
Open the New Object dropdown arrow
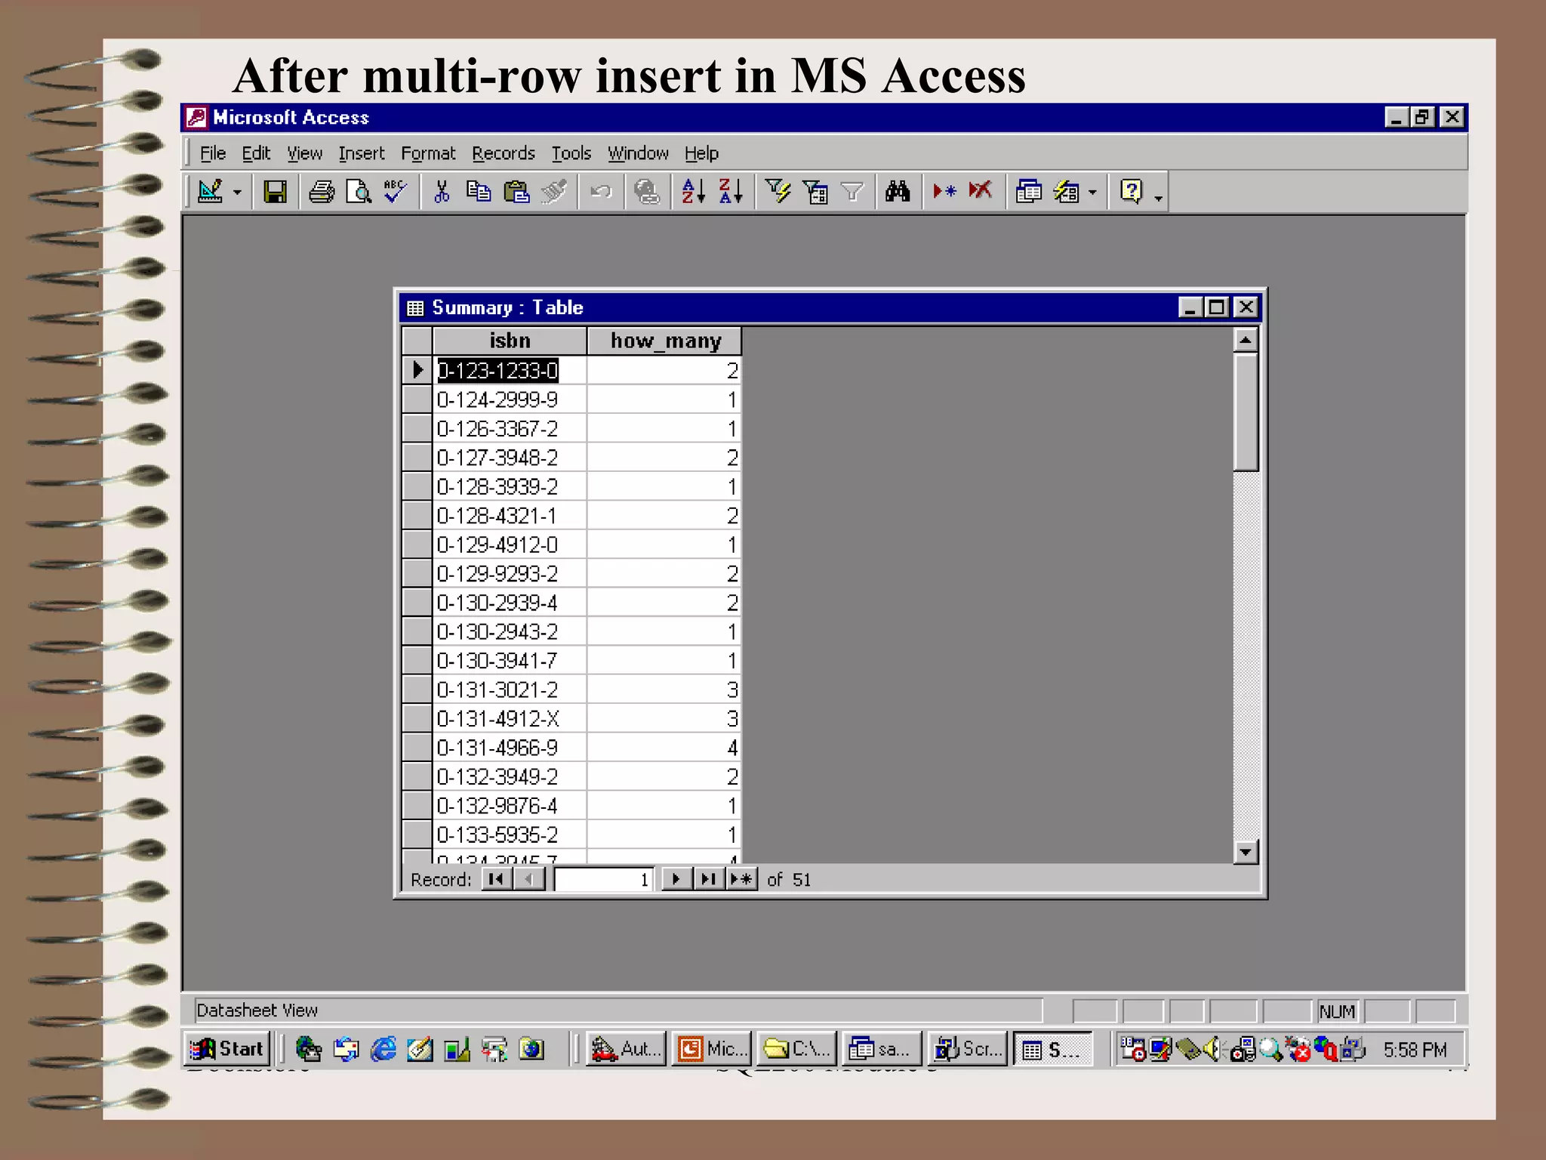[x=1092, y=193]
